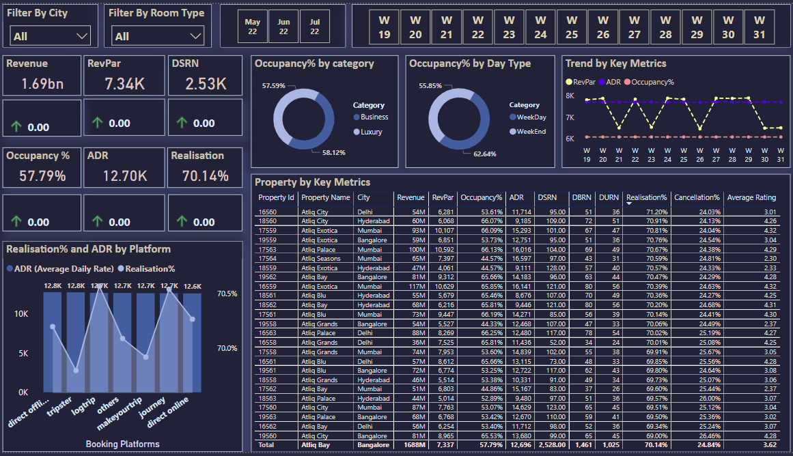Click the green up arrow under Revenue

coord(16,126)
